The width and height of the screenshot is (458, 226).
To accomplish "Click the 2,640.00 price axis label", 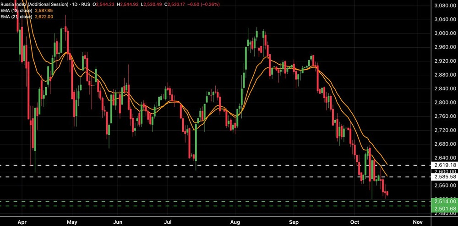I will coord(446,158).
